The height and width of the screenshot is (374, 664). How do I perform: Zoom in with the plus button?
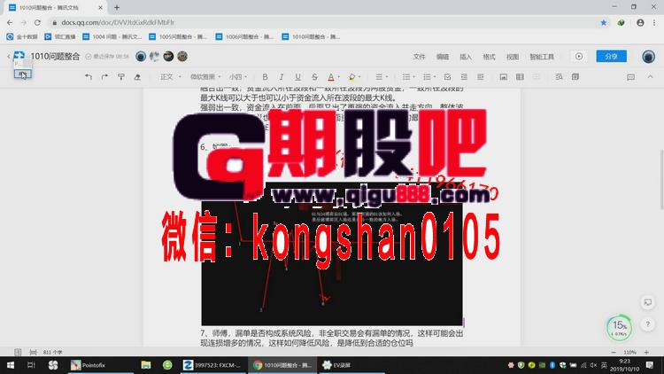pyautogui.click(x=646, y=353)
